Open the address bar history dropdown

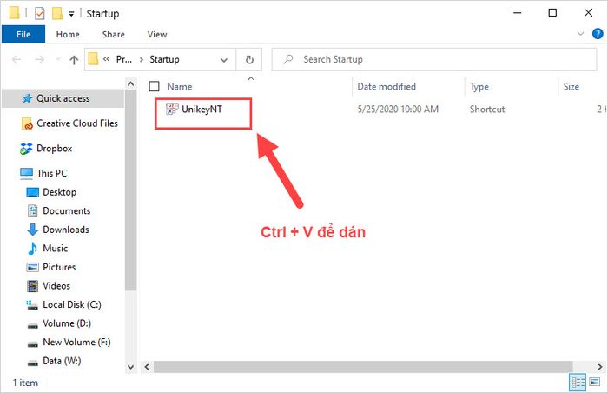point(224,60)
